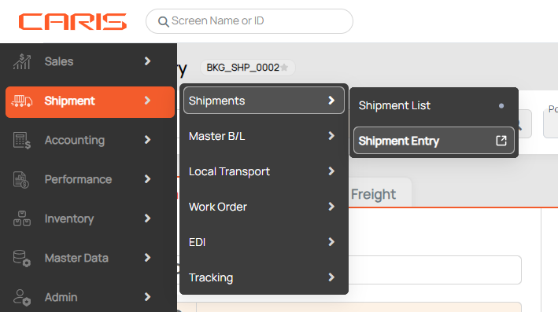Click the Sales chart icon in sidebar
This screenshot has width=558, height=312.
click(22, 61)
